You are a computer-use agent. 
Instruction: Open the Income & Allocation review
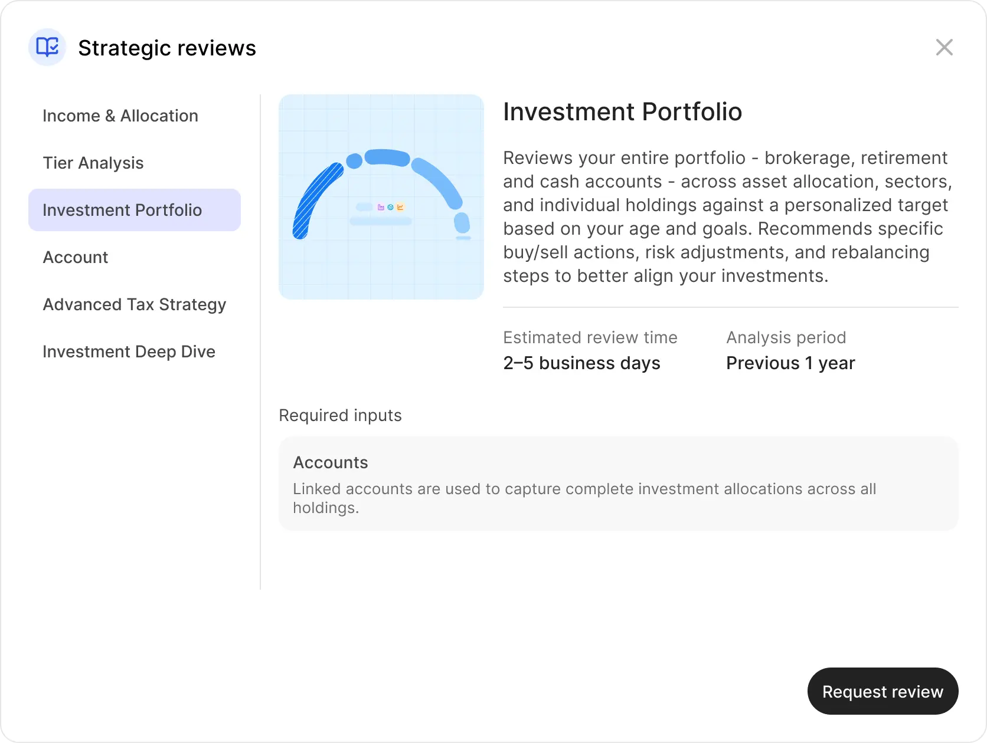(135, 116)
